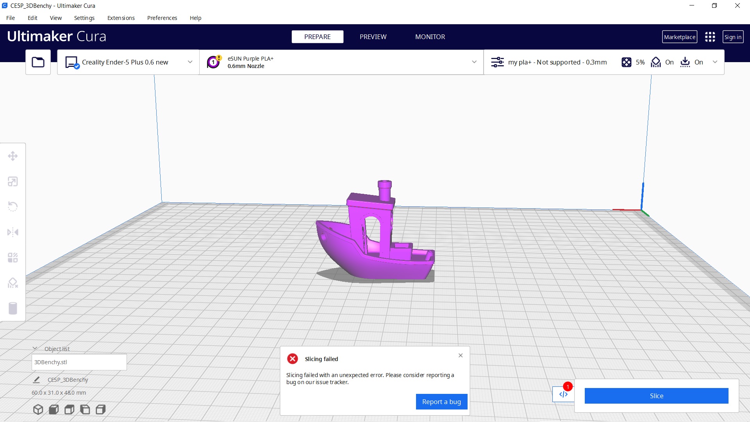The width and height of the screenshot is (750, 422).
Task: Toggle the 5% infill setting
Action: click(633, 62)
